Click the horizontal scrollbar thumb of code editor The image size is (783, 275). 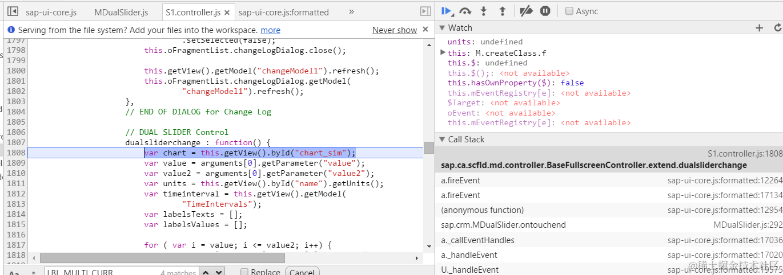162,258
